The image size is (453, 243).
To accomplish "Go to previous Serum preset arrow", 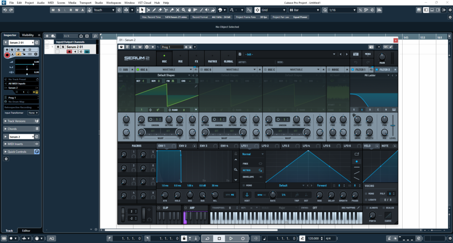I will (x=341, y=54).
